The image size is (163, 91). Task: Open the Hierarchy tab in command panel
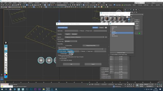[131, 10]
